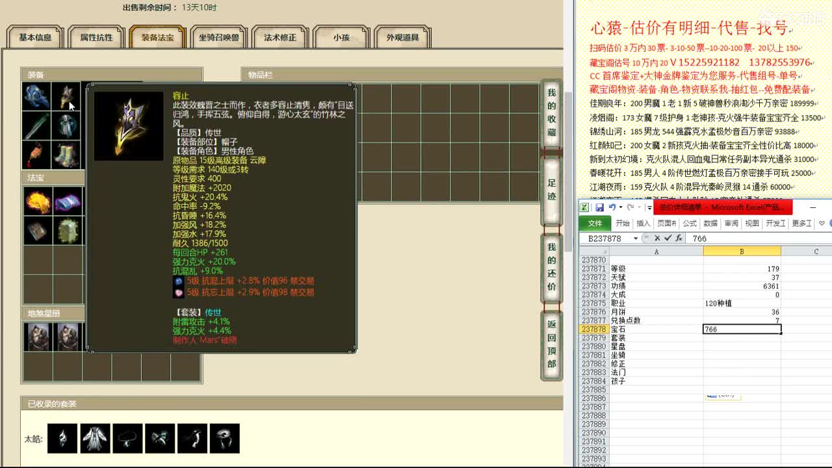Switch to the 属性抗性 tab

pos(96,38)
